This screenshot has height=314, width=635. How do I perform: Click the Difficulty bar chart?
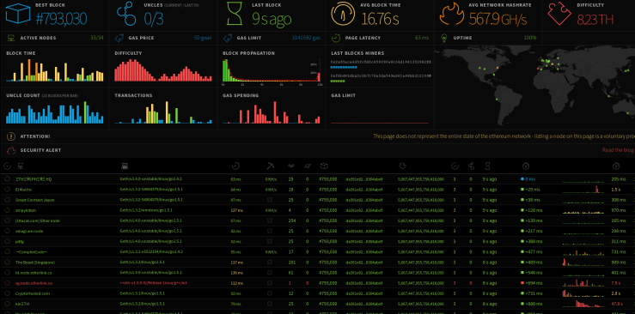pos(162,70)
